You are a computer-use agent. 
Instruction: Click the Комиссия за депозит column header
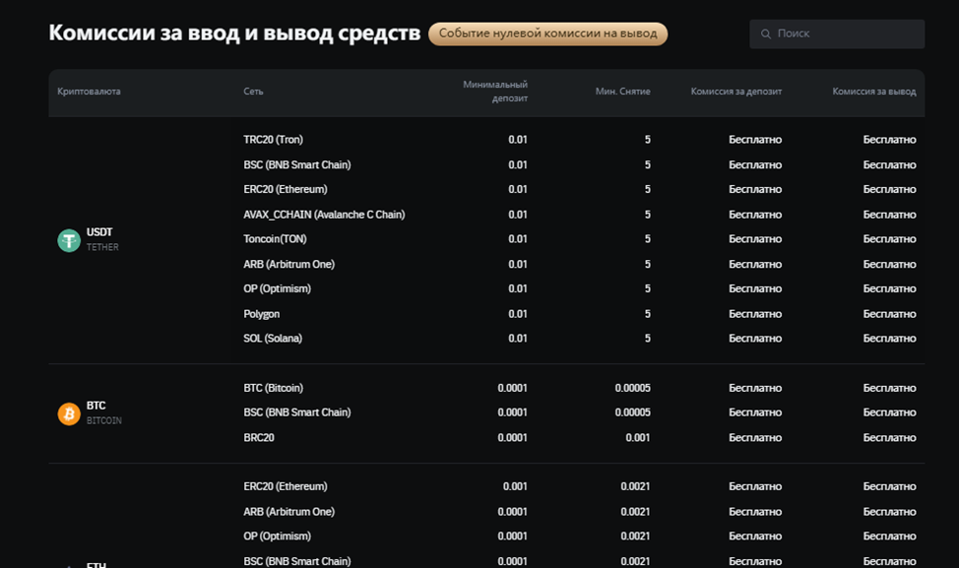pos(736,92)
